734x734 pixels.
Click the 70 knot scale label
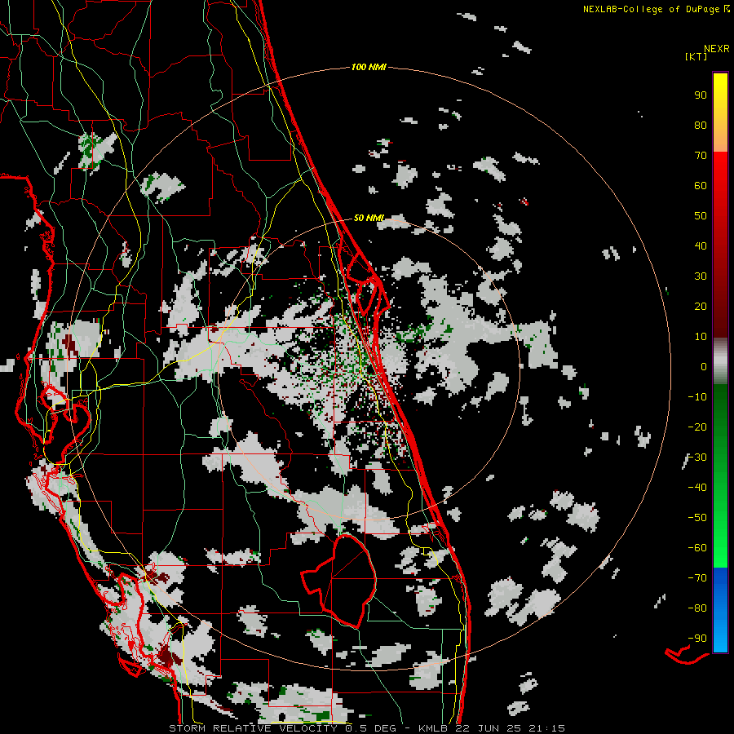(701, 156)
